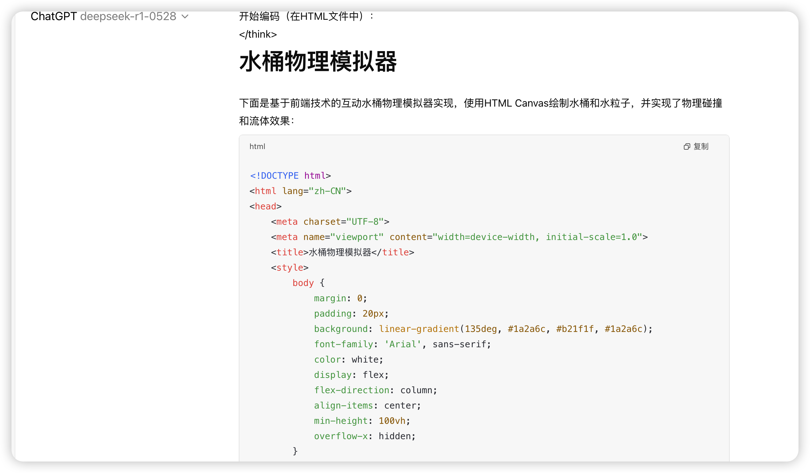
Task: Click the closing </think> tag text
Action: click(x=258, y=34)
